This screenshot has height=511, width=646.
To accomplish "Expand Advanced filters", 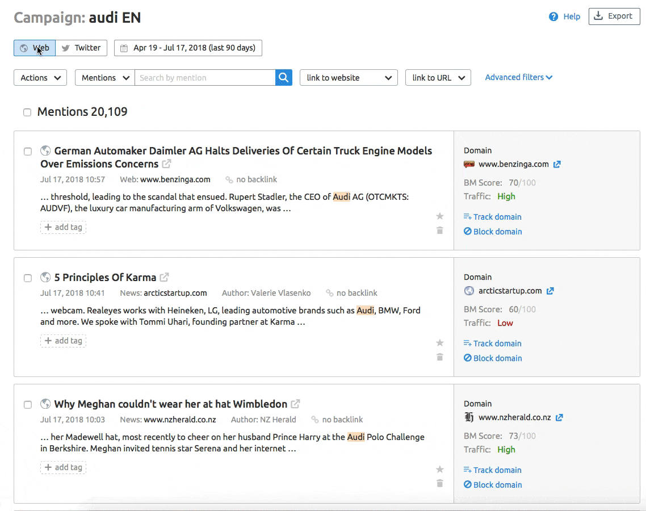I will [x=519, y=77].
